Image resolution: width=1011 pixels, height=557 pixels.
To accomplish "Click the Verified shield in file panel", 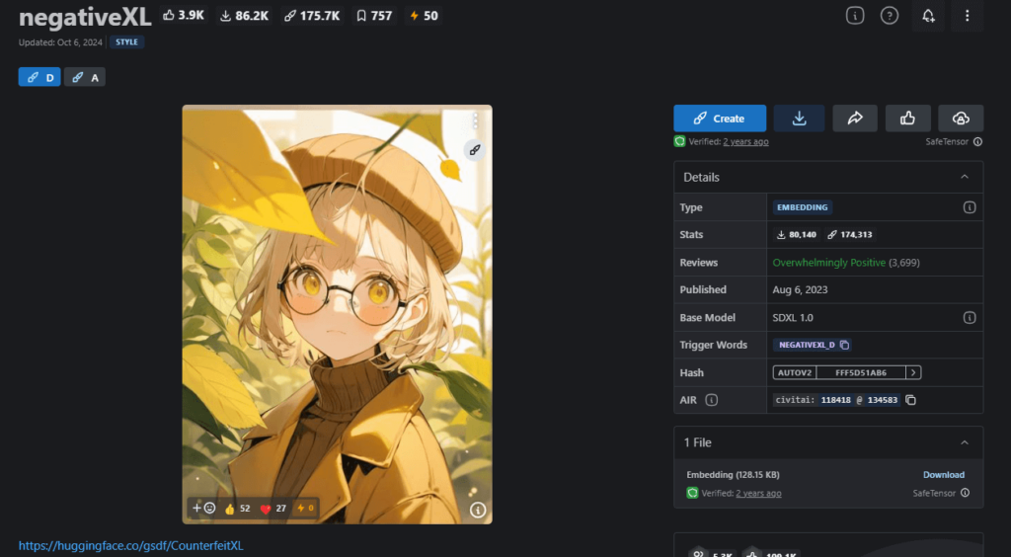I will [692, 493].
